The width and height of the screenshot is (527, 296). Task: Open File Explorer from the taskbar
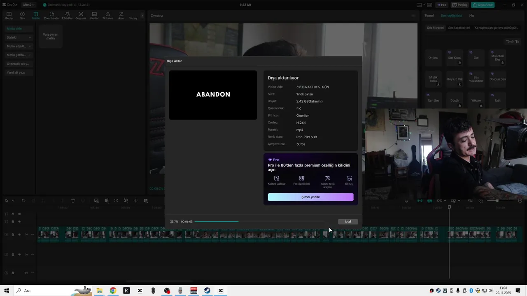tap(99, 291)
